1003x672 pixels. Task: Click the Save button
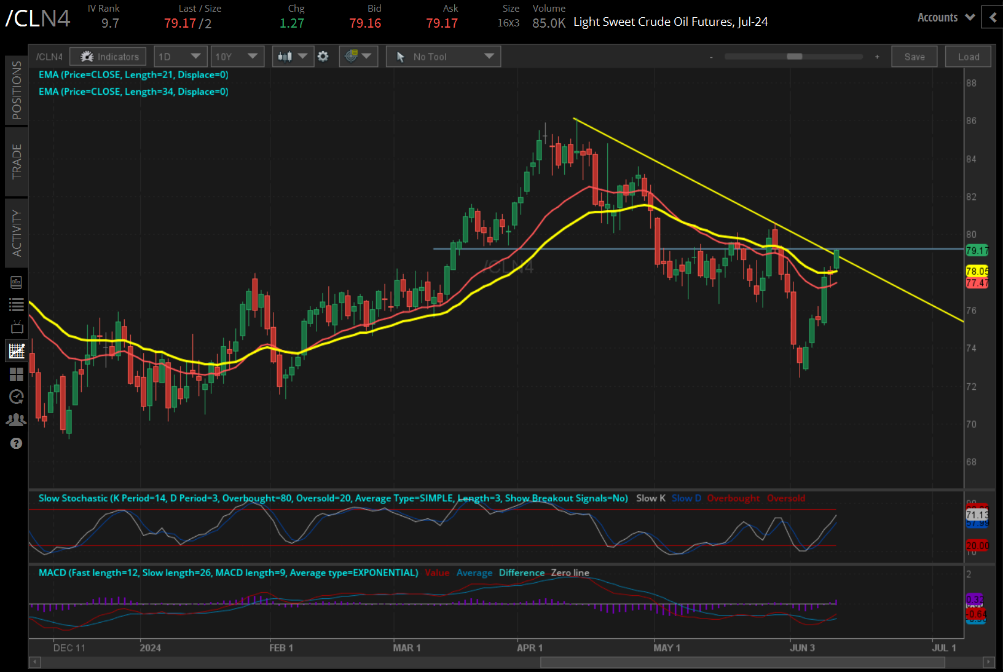pyautogui.click(x=914, y=56)
